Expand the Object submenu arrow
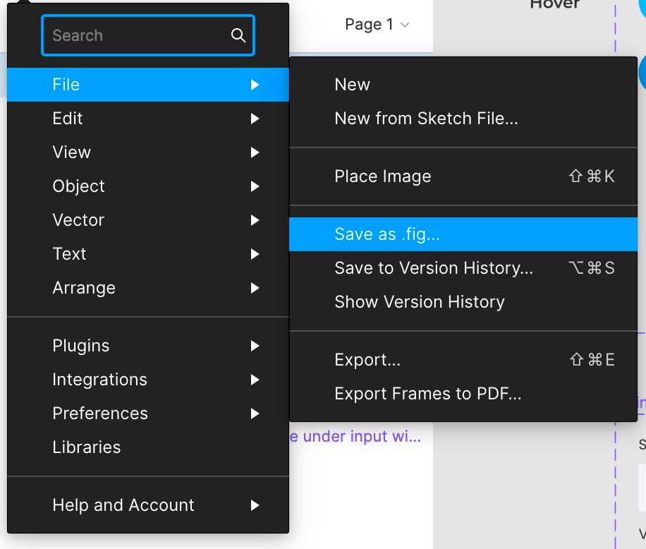The width and height of the screenshot is (646, 549). point(255,186)
